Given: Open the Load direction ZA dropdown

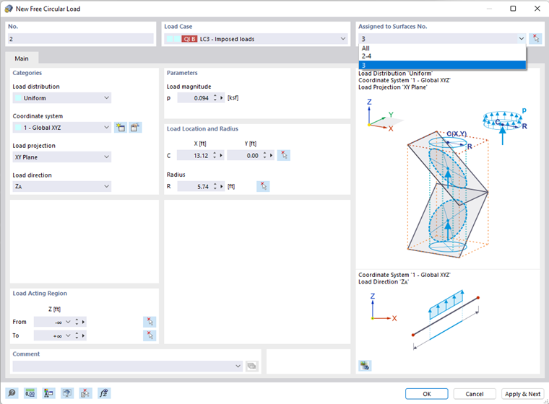Looking at the screenshot, I should 106,186.
